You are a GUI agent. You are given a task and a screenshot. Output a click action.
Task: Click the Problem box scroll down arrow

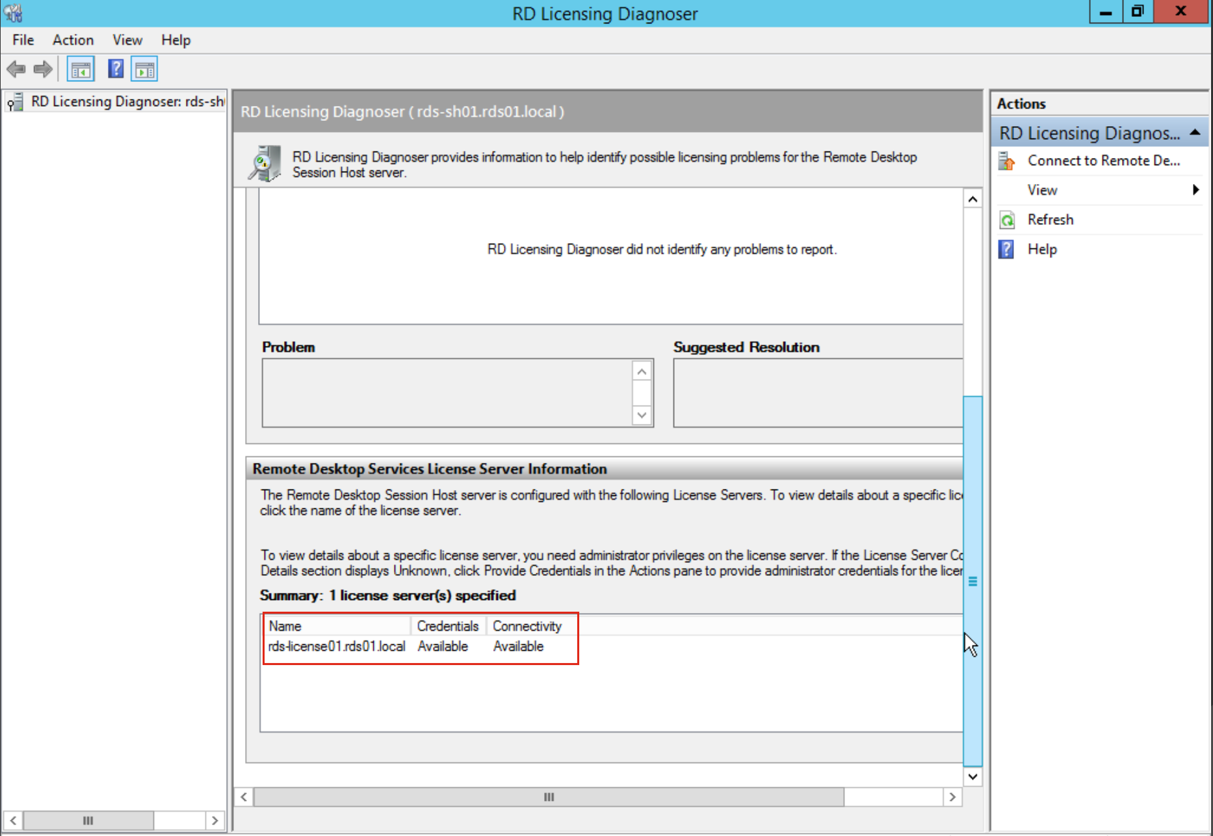click(x=642, y=415)
